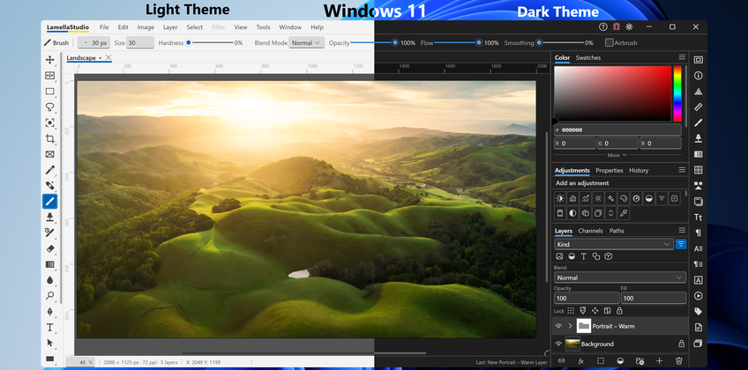Open the Histogram panel icon in right strip
The height and width of the screenshot is (370, 748).
tap(699, 92)
